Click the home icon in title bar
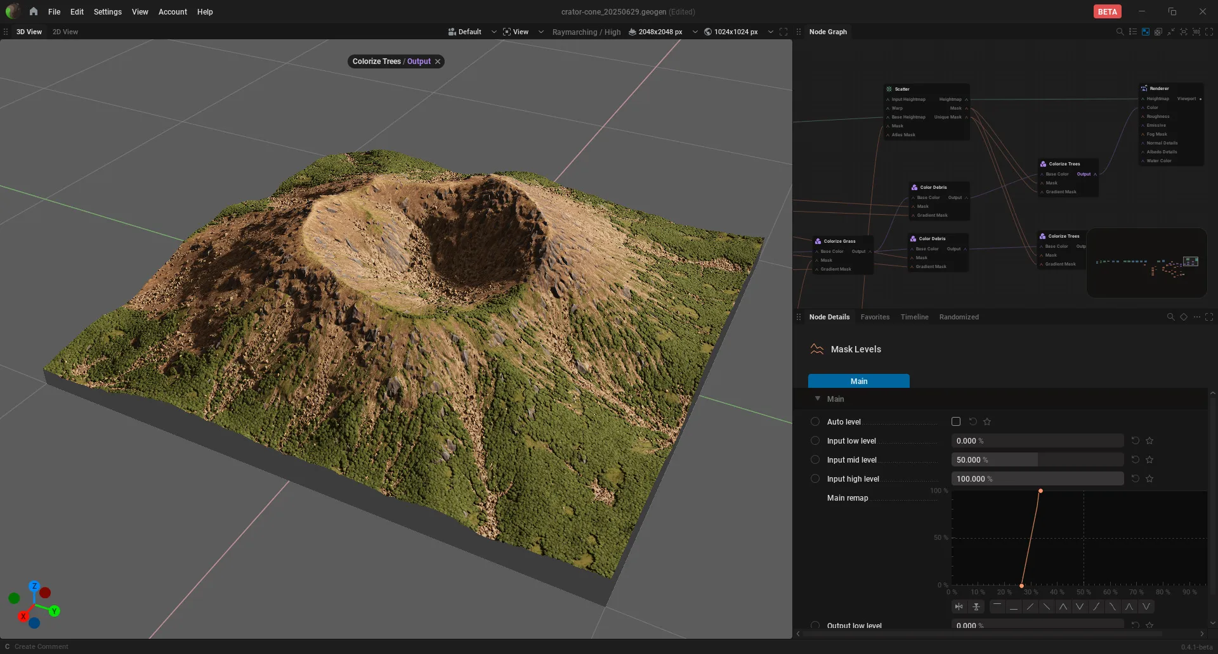Image resolution: width=1218 pixels, height=654 pixels. tap(34, 11)
